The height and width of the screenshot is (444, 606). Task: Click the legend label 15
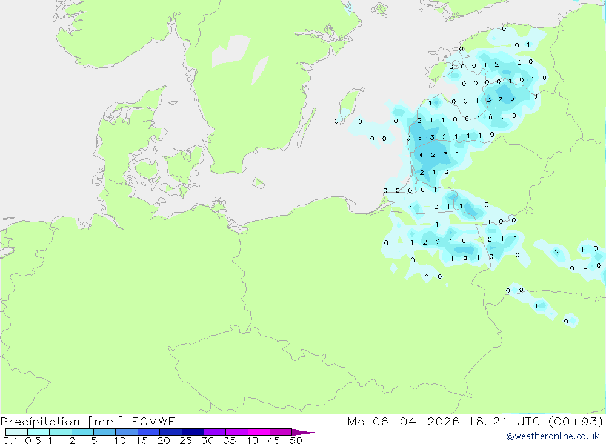tap(142, 440)
